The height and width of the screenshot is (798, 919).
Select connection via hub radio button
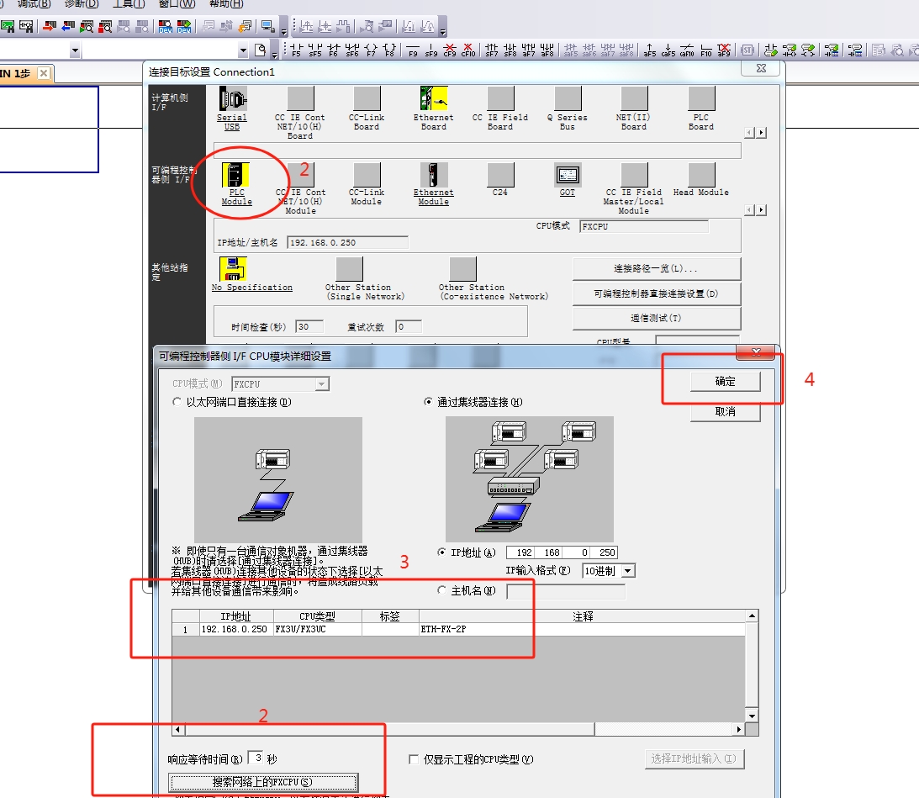pyautogui.click(x=430, y=402)
